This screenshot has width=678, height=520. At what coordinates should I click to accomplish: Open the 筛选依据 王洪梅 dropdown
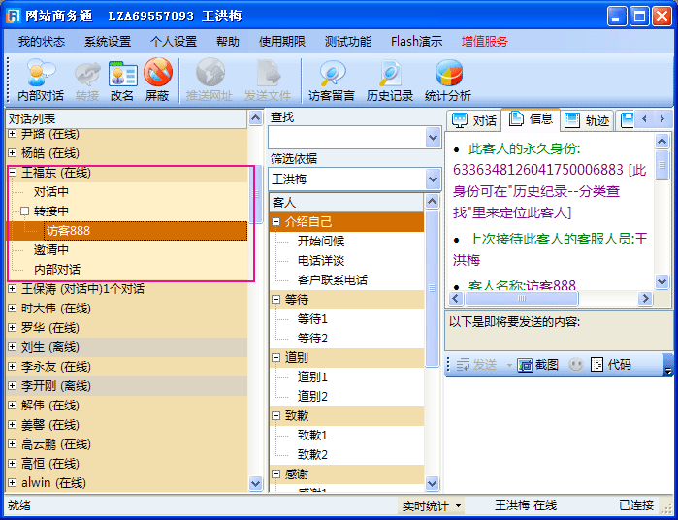[433, 179]
